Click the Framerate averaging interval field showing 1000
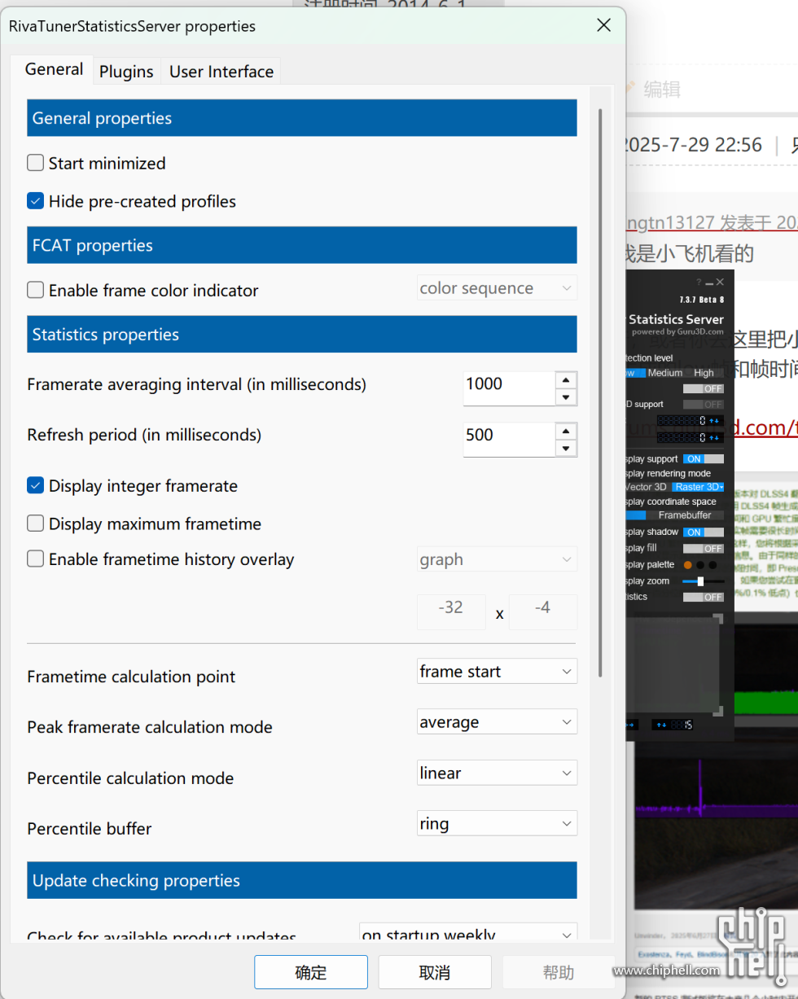The width and height of the screenshot is (798, 999). tap(510, 388)
